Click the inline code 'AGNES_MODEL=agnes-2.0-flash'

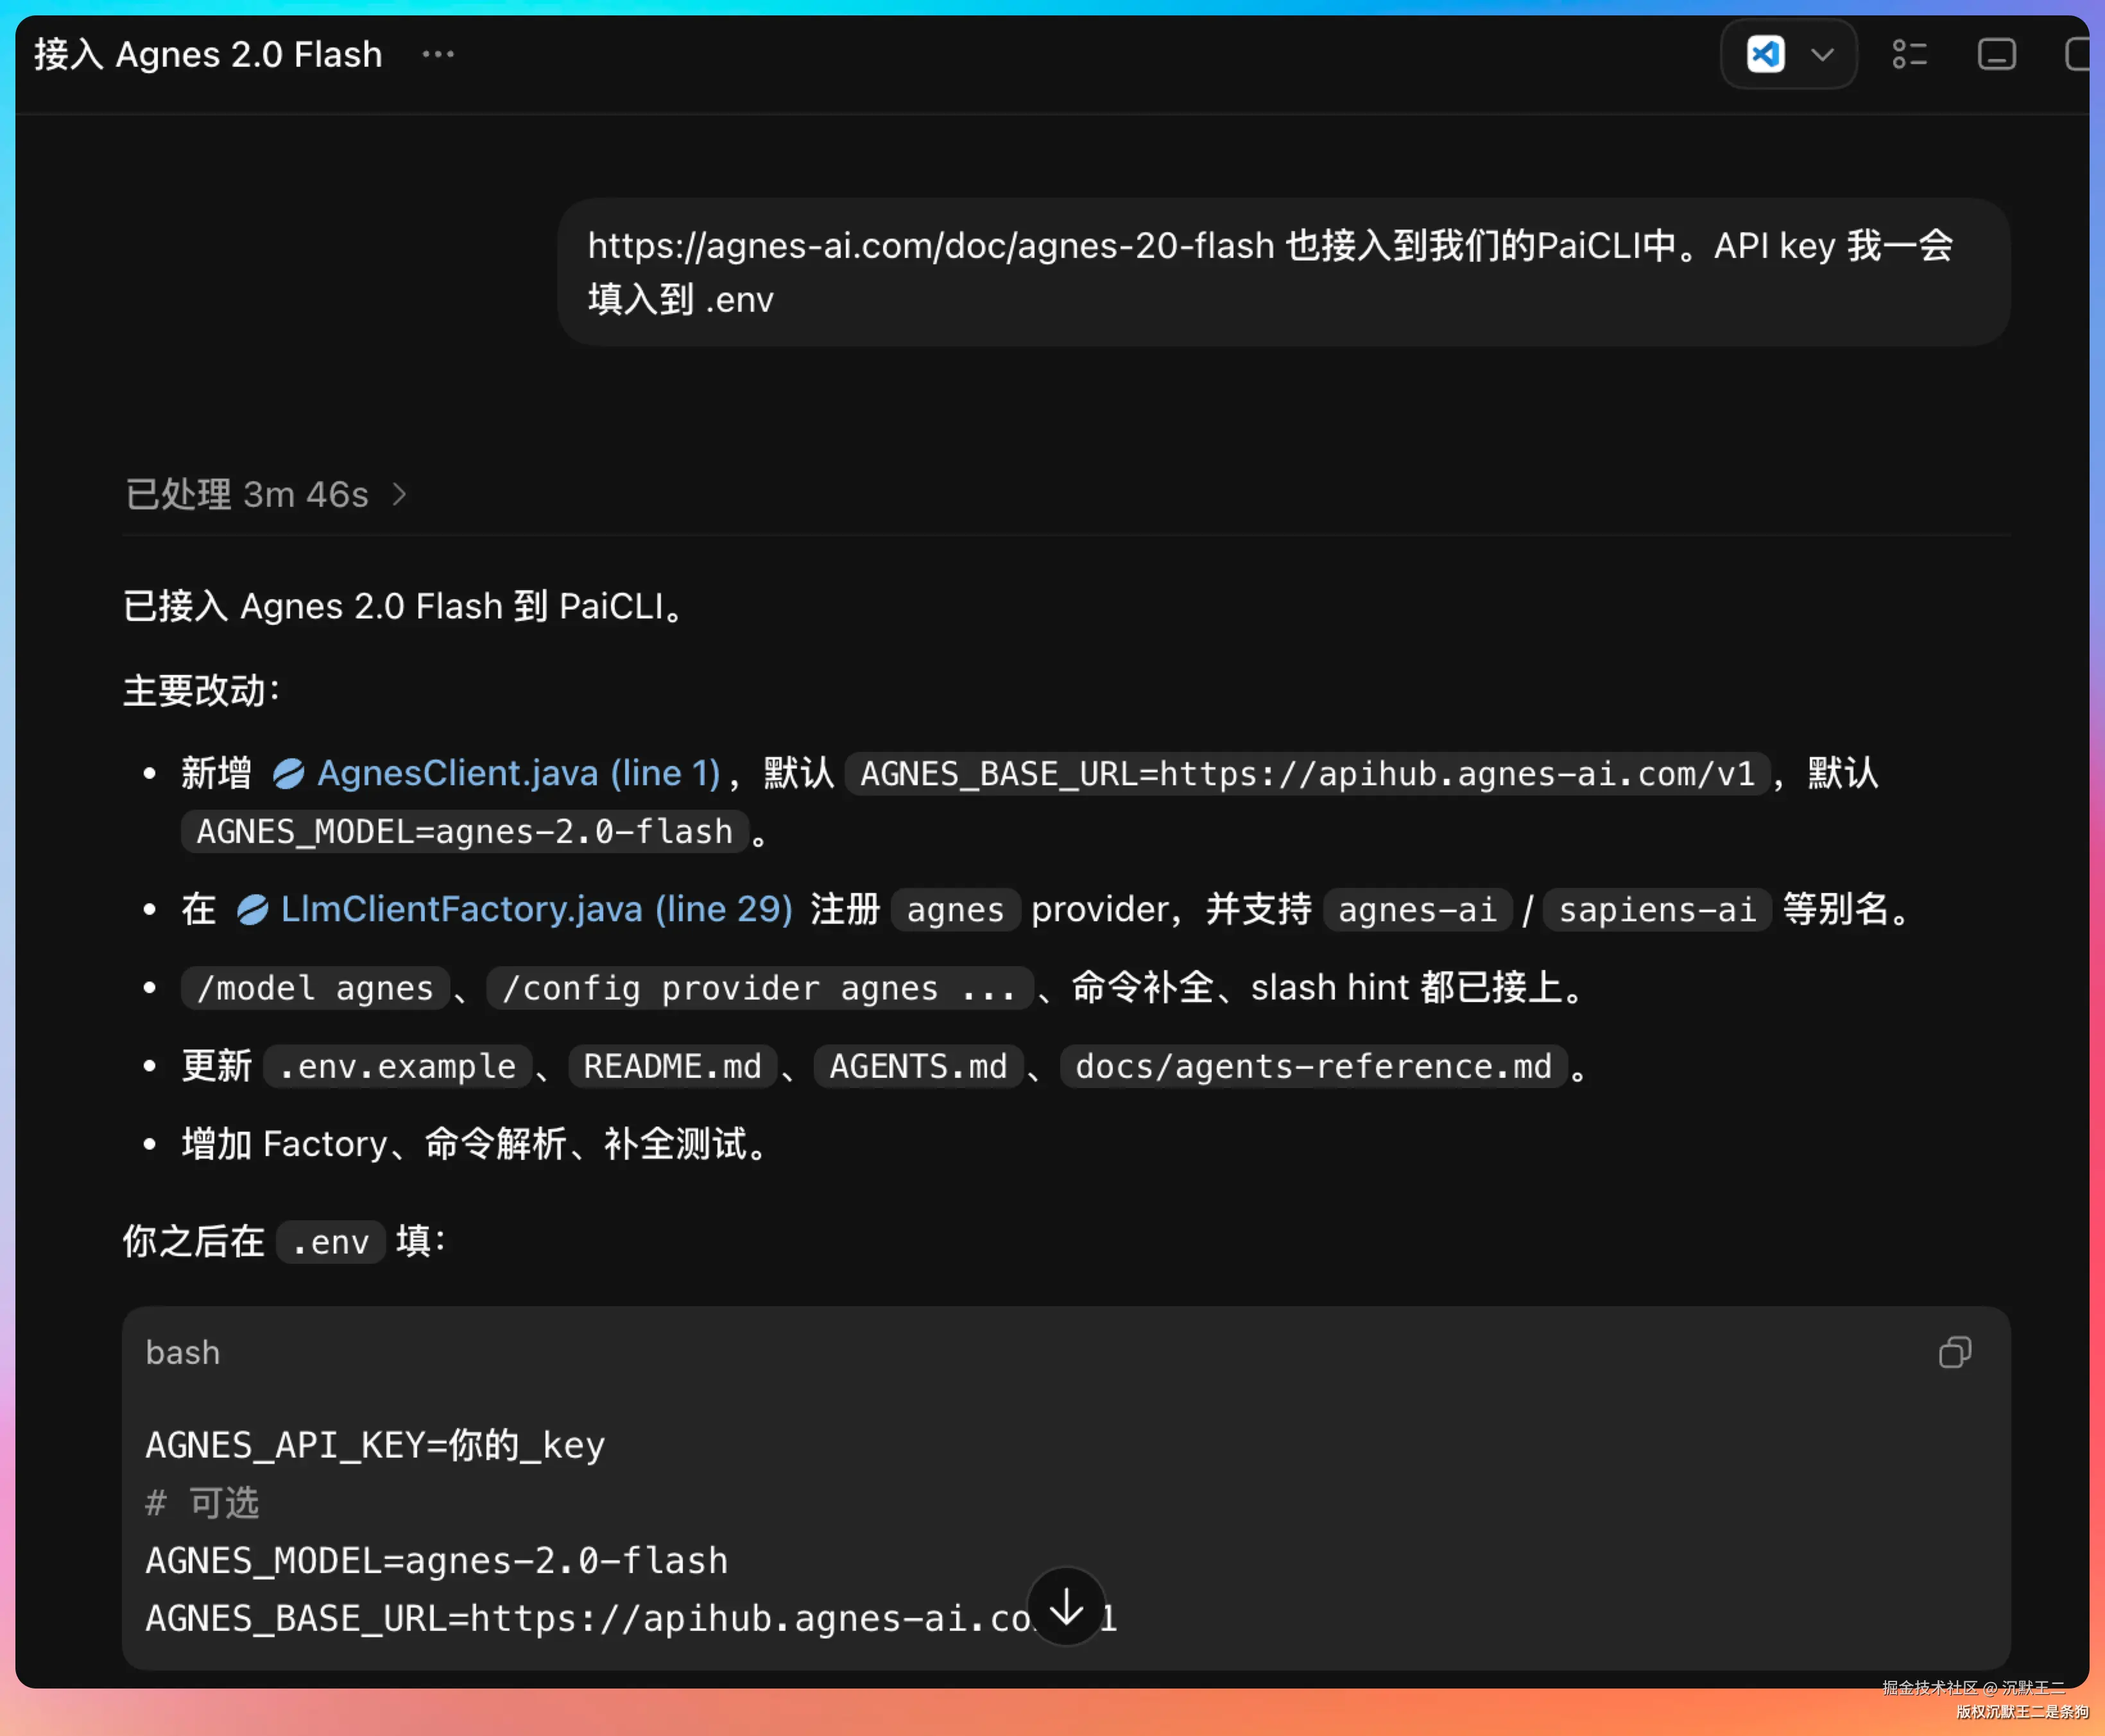[x=464, y=832]
